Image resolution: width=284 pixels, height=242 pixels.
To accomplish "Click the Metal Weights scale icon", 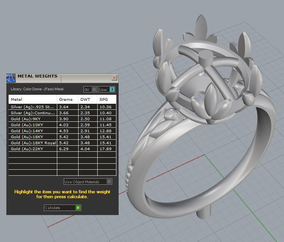I will pyautogui.click(x=11, y=78).
